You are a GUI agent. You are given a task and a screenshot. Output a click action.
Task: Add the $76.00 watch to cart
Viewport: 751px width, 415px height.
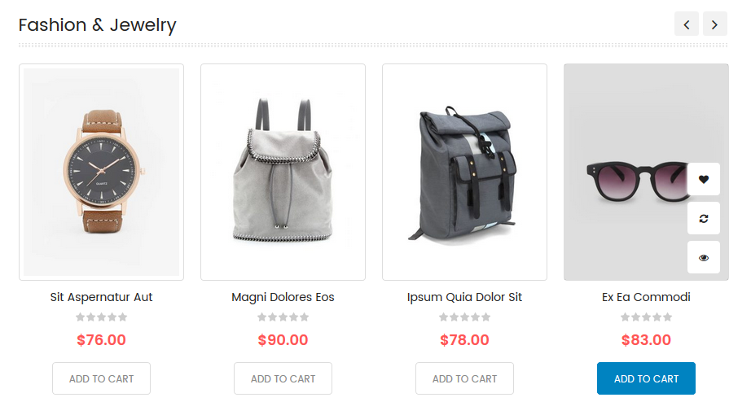[x=102, y=378]
